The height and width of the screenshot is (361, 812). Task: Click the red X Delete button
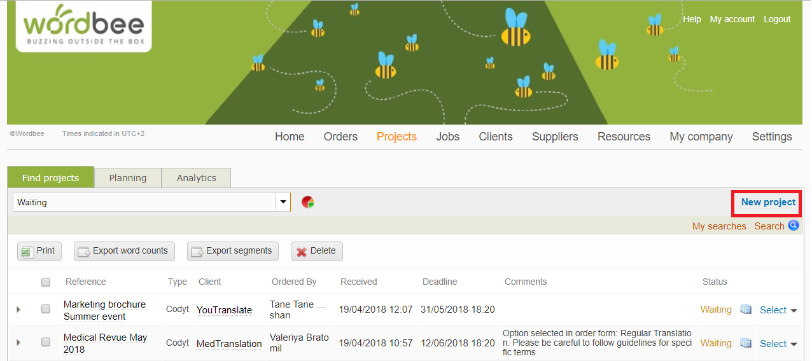[x=317, y=251]
